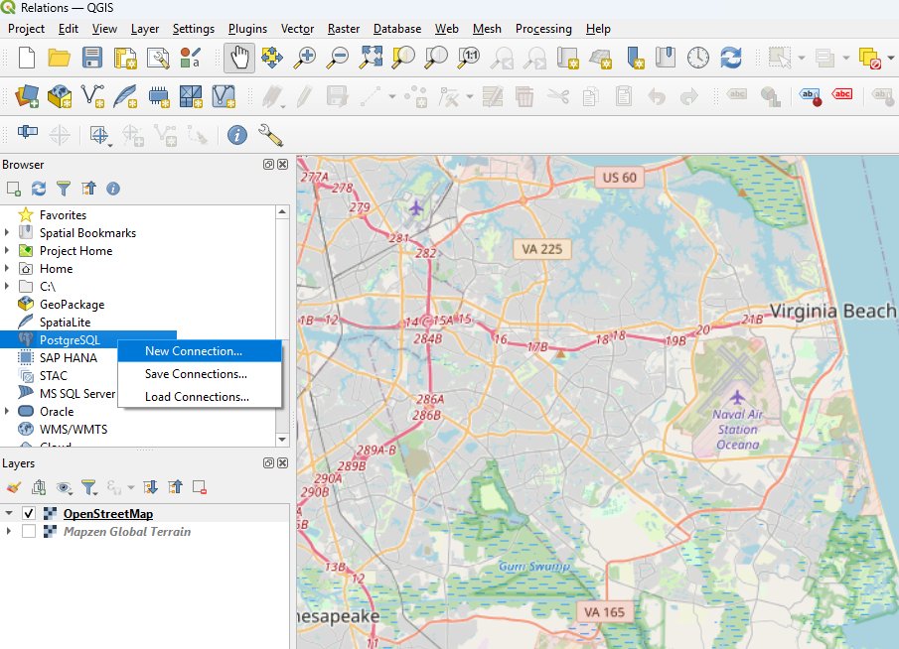Image resolution: width=899 pixels, height=649 pixels.
Task: Open the Plugins menu
Action: point(247,29)
